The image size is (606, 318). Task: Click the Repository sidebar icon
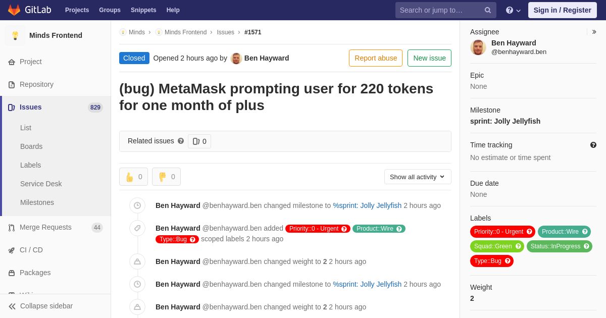coord(12,85)
